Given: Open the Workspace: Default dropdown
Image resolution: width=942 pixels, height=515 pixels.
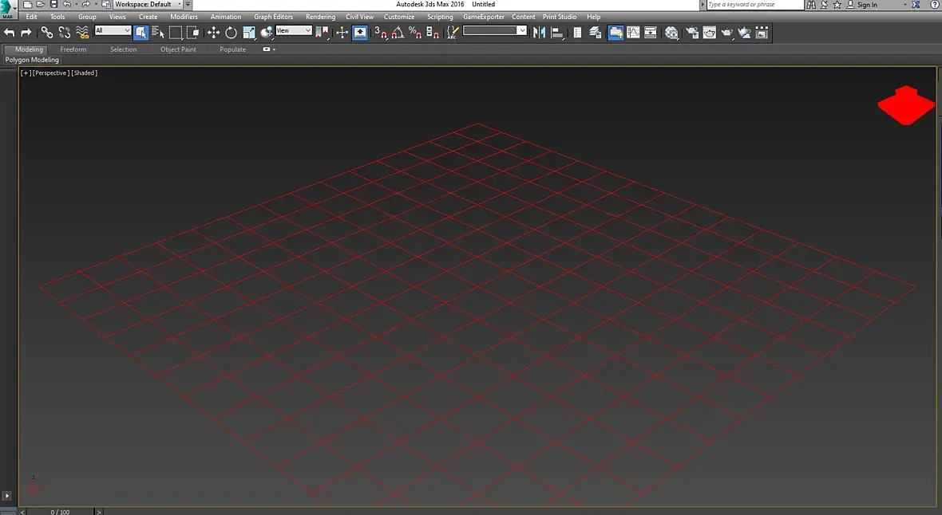Looking at the screenshot, I should click(x=148, y=5).
